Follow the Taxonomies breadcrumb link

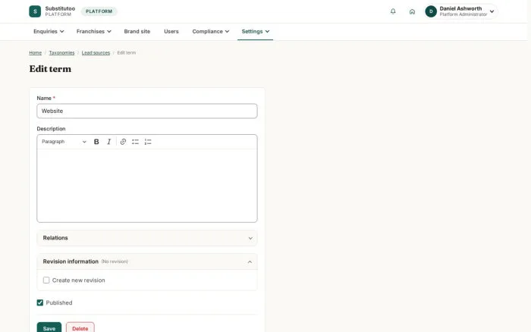coord(61,53)
